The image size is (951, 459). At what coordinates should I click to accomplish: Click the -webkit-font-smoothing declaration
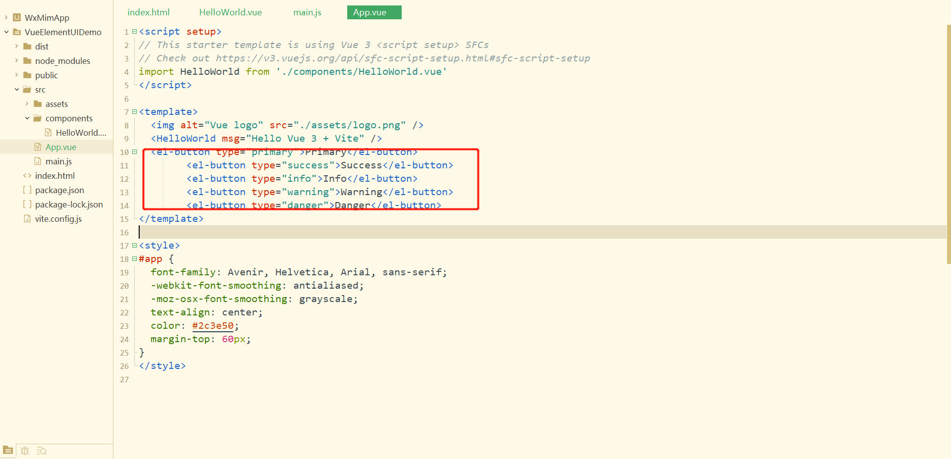tap(257, 286)
